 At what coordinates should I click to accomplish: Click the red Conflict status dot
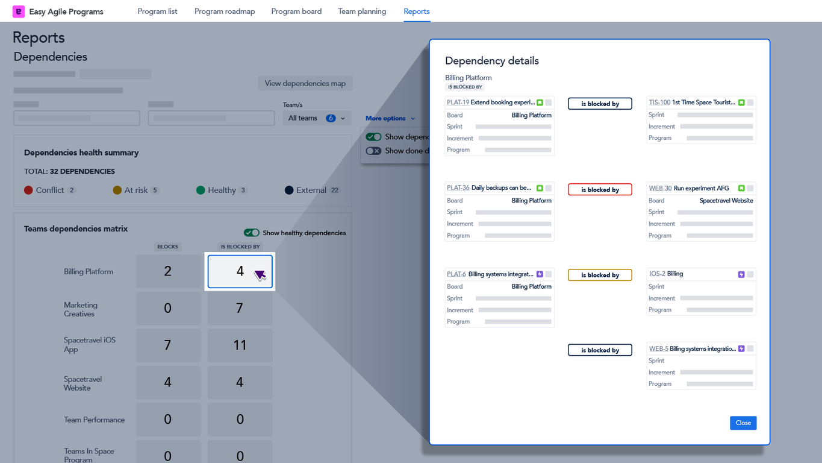tap(28, 190)
